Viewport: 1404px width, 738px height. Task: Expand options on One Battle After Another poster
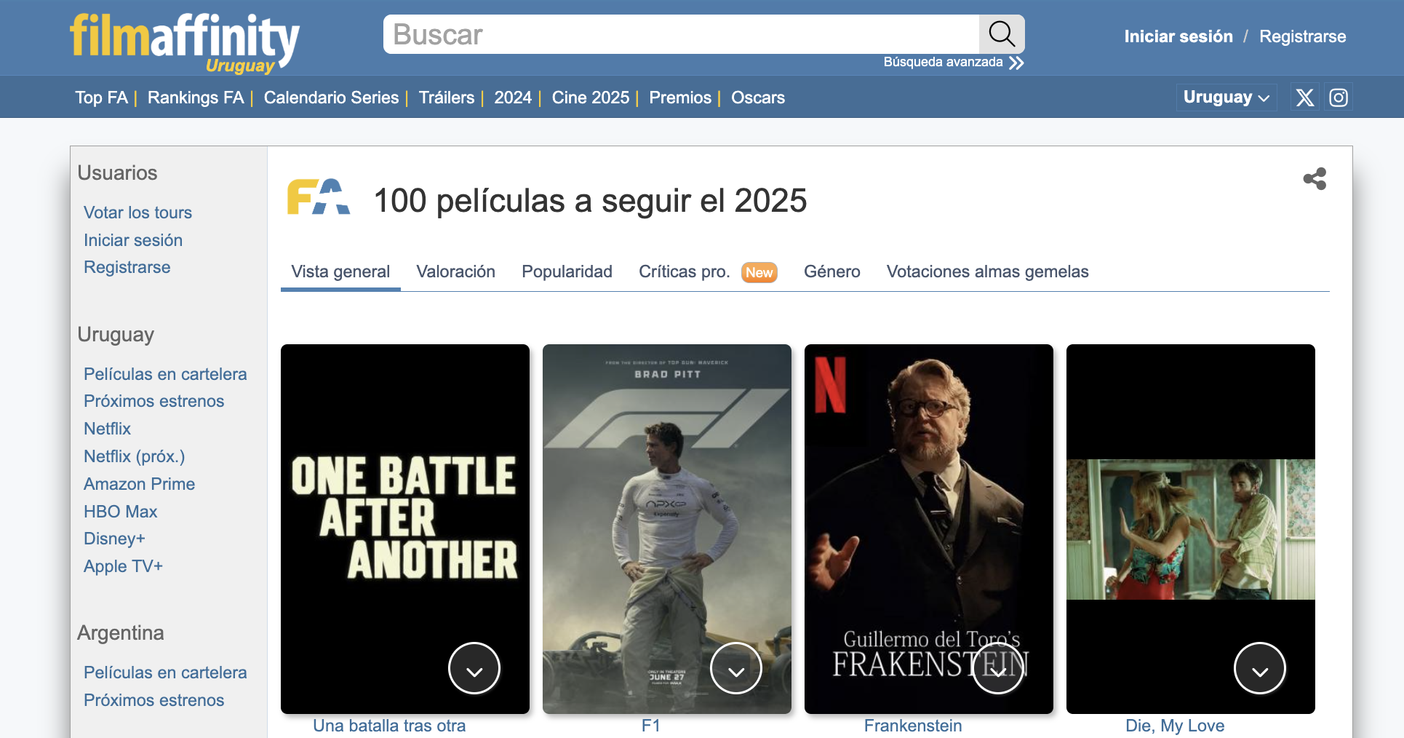tap(474, 668)
